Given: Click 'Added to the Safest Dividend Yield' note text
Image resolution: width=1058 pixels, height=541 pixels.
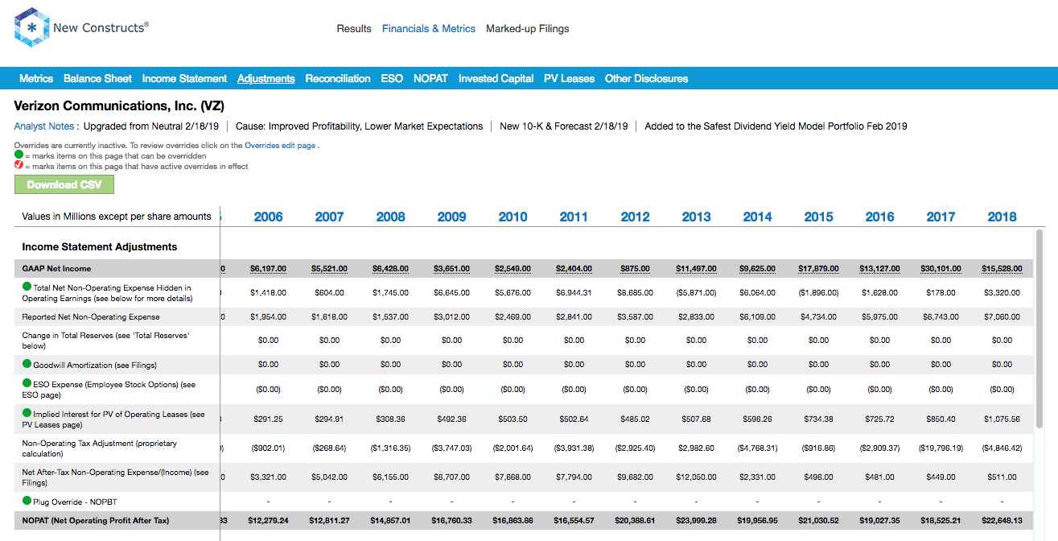Looking at the screenshot, I should tap(776, 126).
